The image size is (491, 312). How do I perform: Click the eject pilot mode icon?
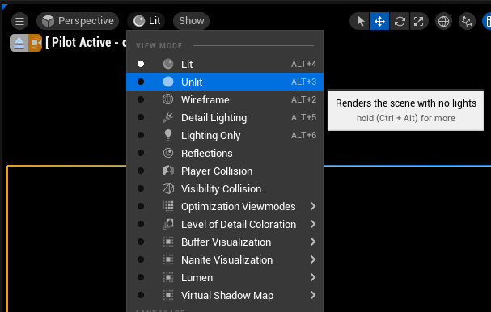pyautogui.click(x=19, y=43)
